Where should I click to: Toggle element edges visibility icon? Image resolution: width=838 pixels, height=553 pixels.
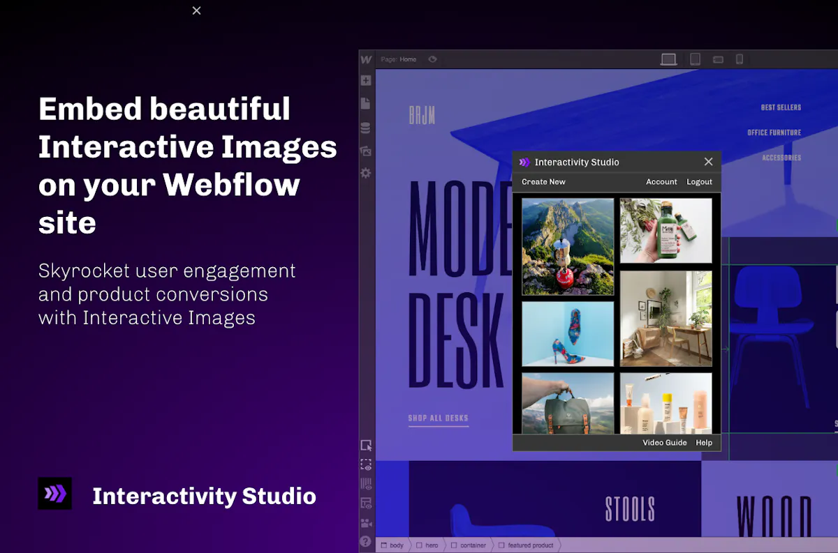coord(366,464)
